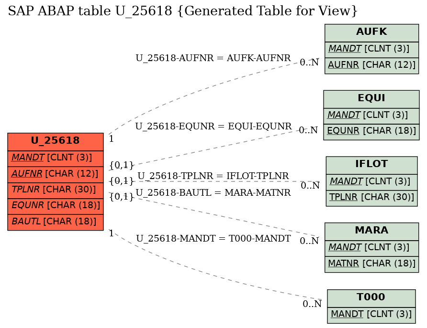Click 0..N cardinality beside AUFK table
The height and width of the screenshot is (328, 427).
coord(309,63)
